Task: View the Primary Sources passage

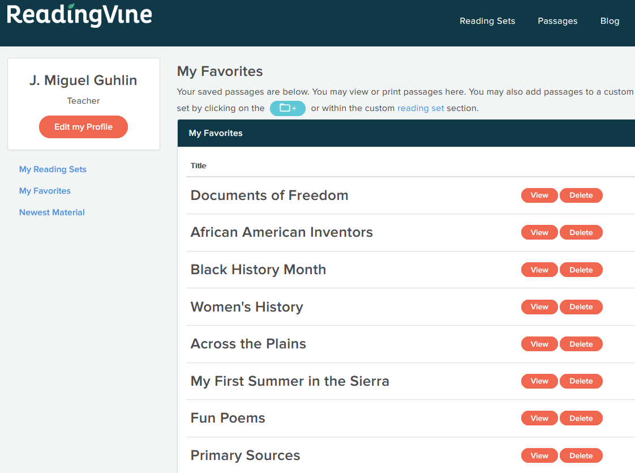Action: (x=539, y=455)
